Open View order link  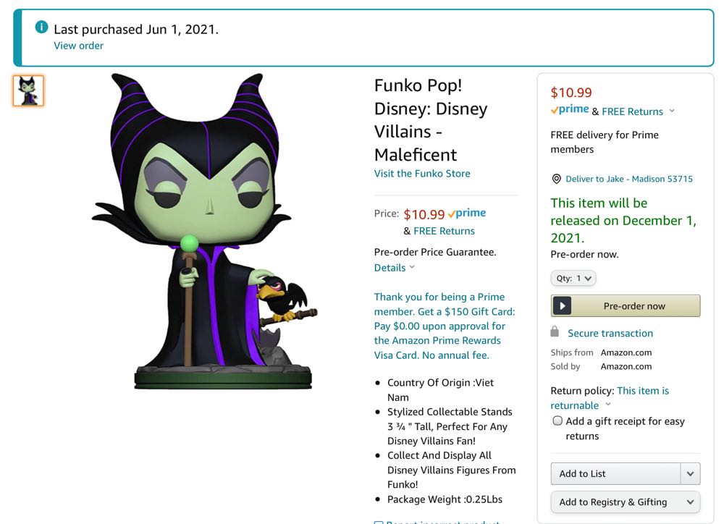78,45
